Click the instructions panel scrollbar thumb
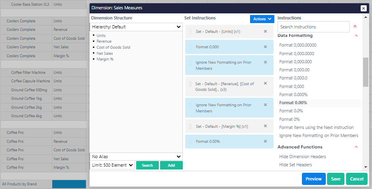 tap(366, 72)
